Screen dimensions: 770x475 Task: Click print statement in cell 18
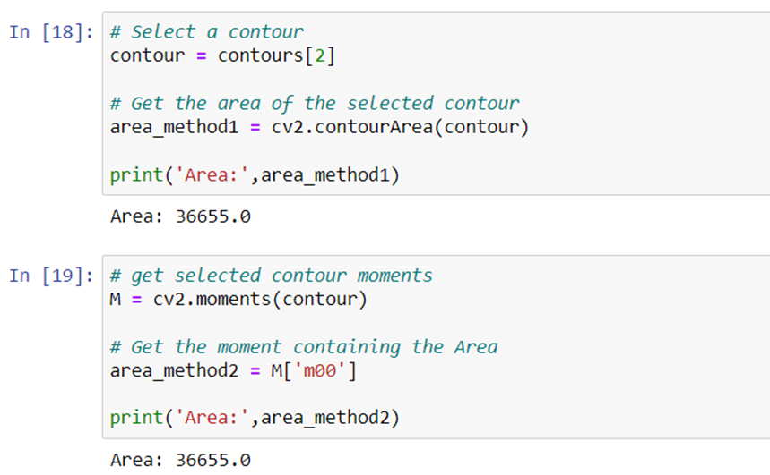click(x=255, y=175)
